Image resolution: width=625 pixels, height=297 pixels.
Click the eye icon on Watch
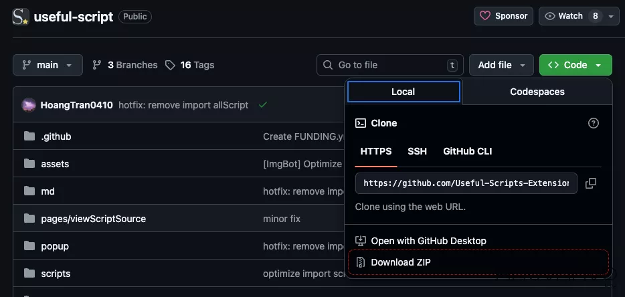pos(550,16)
